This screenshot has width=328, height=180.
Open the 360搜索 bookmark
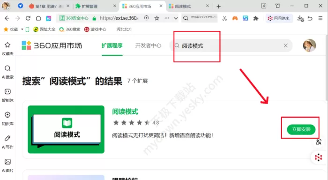point(70,30)
